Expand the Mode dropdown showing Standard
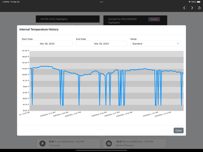The width and height of the screenshot is (203, 152). 156,44
